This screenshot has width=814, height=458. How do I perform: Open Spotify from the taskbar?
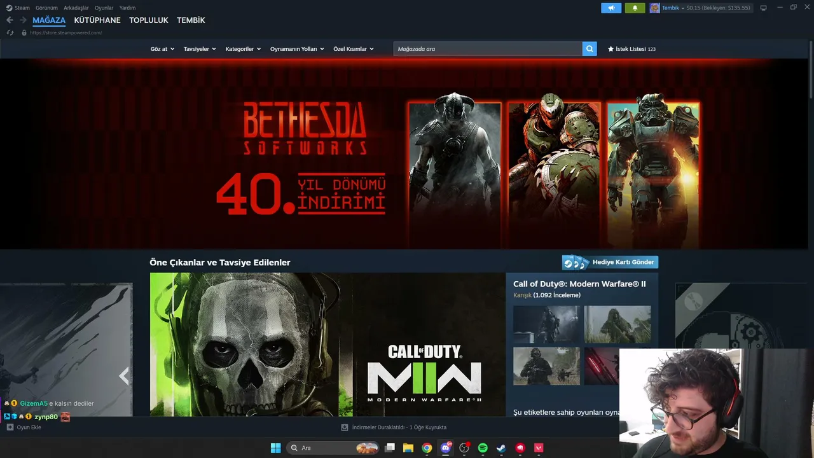click(483, 448)
